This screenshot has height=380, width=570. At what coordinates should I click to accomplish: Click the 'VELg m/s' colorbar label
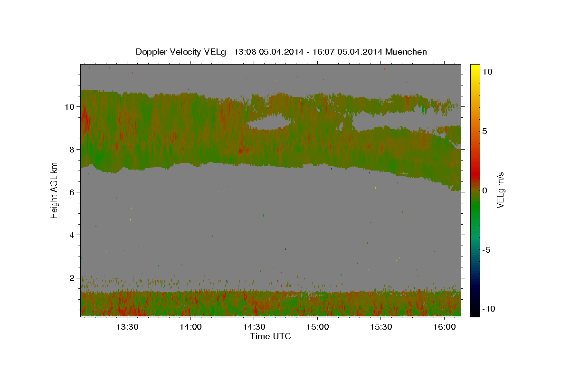(500, 190)
